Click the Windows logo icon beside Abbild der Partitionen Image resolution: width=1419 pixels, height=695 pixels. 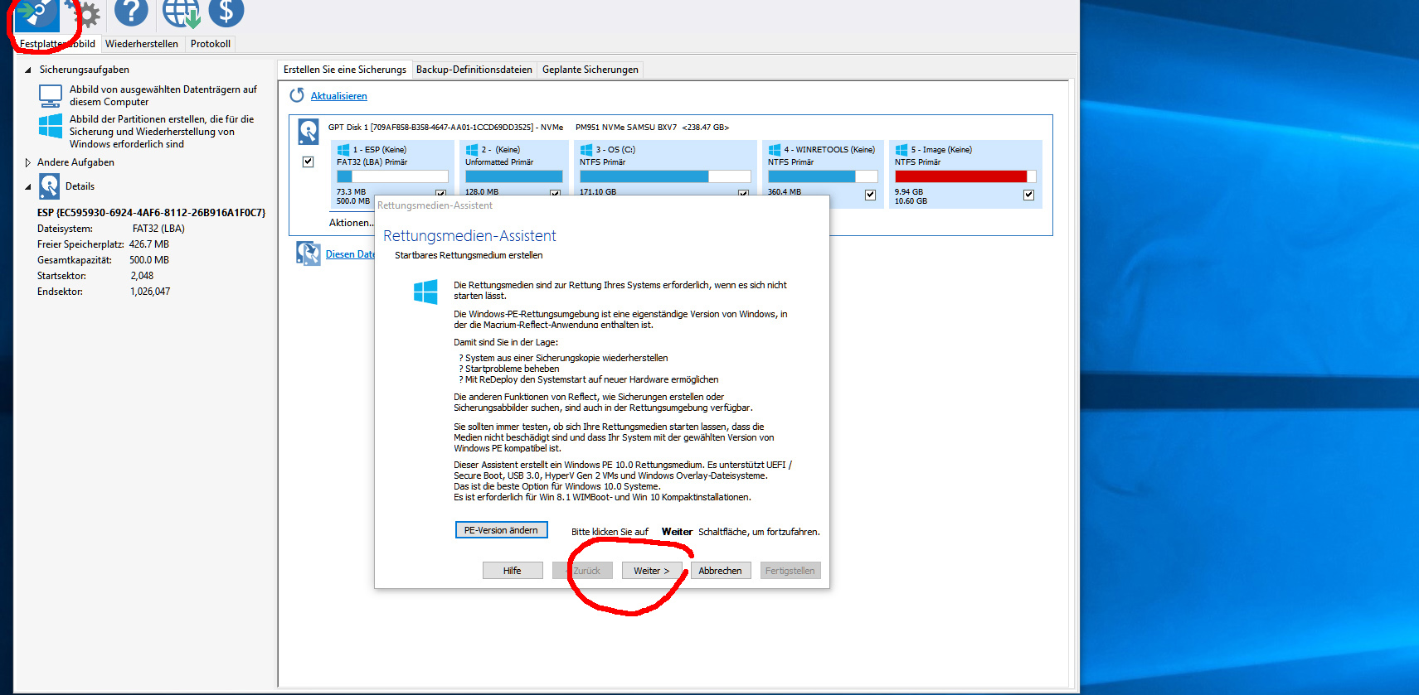click(51, 126)
